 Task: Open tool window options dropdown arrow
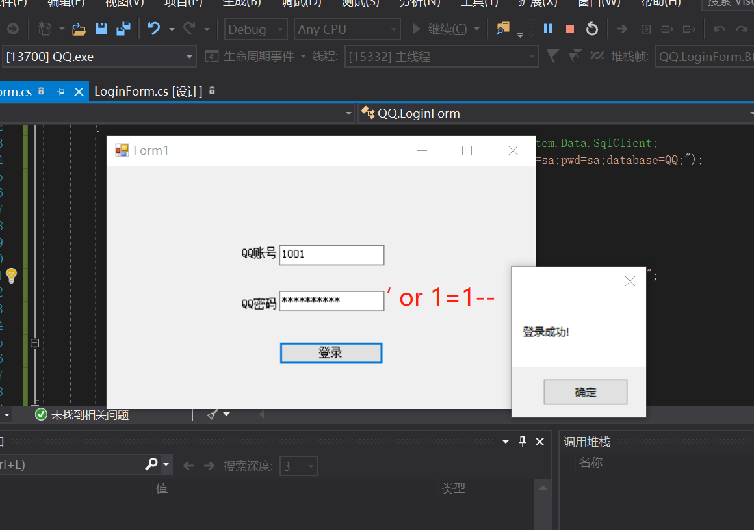506,442
